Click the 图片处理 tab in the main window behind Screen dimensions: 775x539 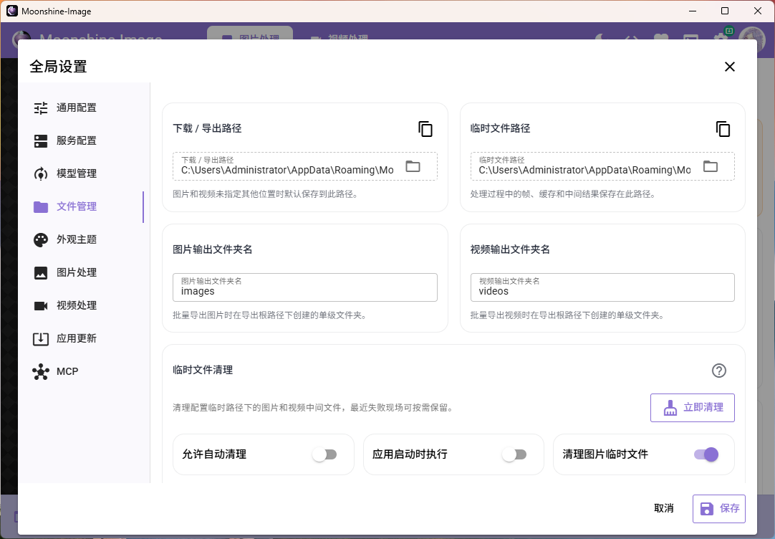(250, 33)
